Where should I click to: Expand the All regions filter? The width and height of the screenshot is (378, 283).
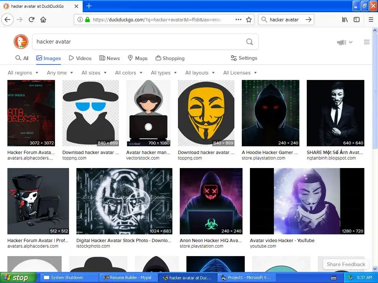pyautogui.click(x=23, y=73)
